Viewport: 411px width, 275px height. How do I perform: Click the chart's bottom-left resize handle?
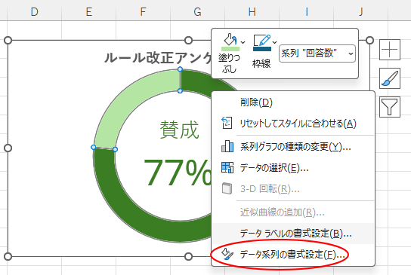[x=8, y=256]
